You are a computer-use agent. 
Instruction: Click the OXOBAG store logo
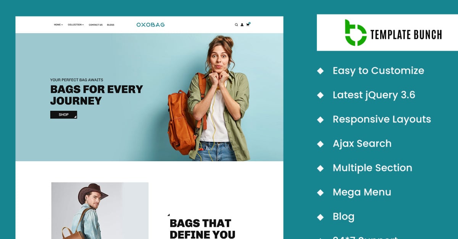[x=150, y=25]
